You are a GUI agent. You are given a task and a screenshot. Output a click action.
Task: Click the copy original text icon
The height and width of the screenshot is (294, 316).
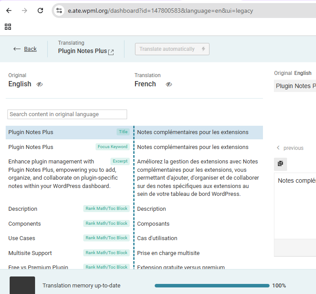coord(280,163)
